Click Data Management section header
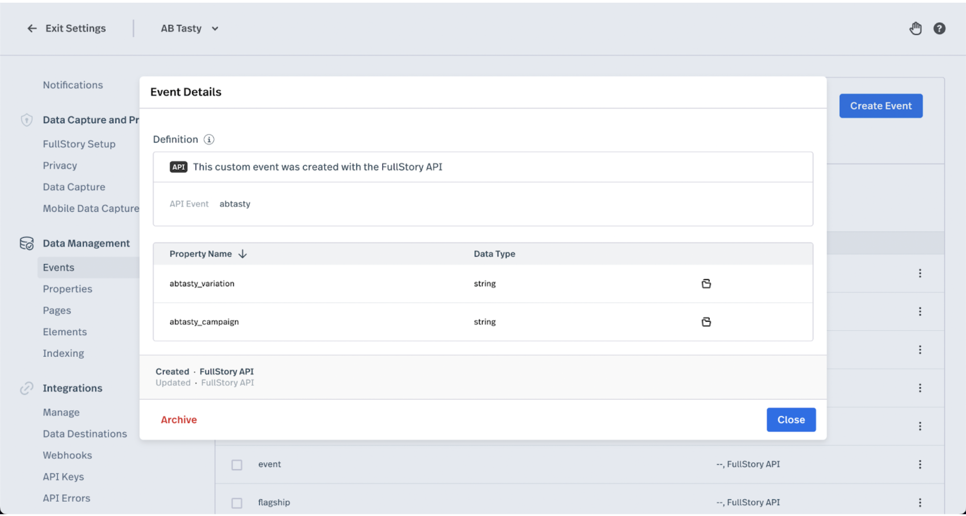The height and width of the screenshot is (516, 966). point(86,243)
